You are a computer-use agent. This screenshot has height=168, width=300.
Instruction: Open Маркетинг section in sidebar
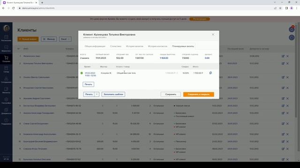point(6,49)
